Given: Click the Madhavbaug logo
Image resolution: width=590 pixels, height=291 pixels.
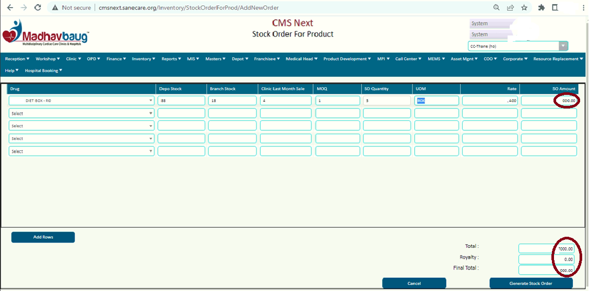Looking at the screenshot, I should click(46, 33).
